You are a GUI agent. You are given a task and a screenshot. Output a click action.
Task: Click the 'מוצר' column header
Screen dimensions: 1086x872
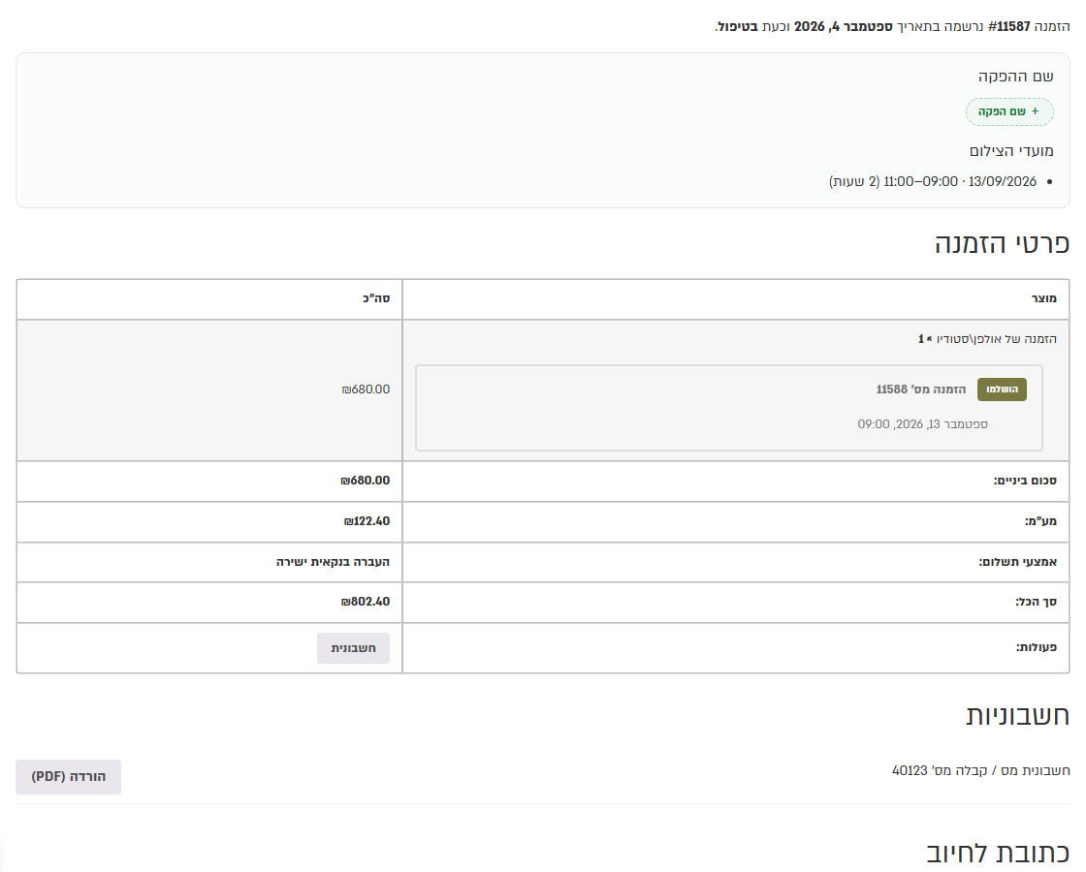(1043, 298)
